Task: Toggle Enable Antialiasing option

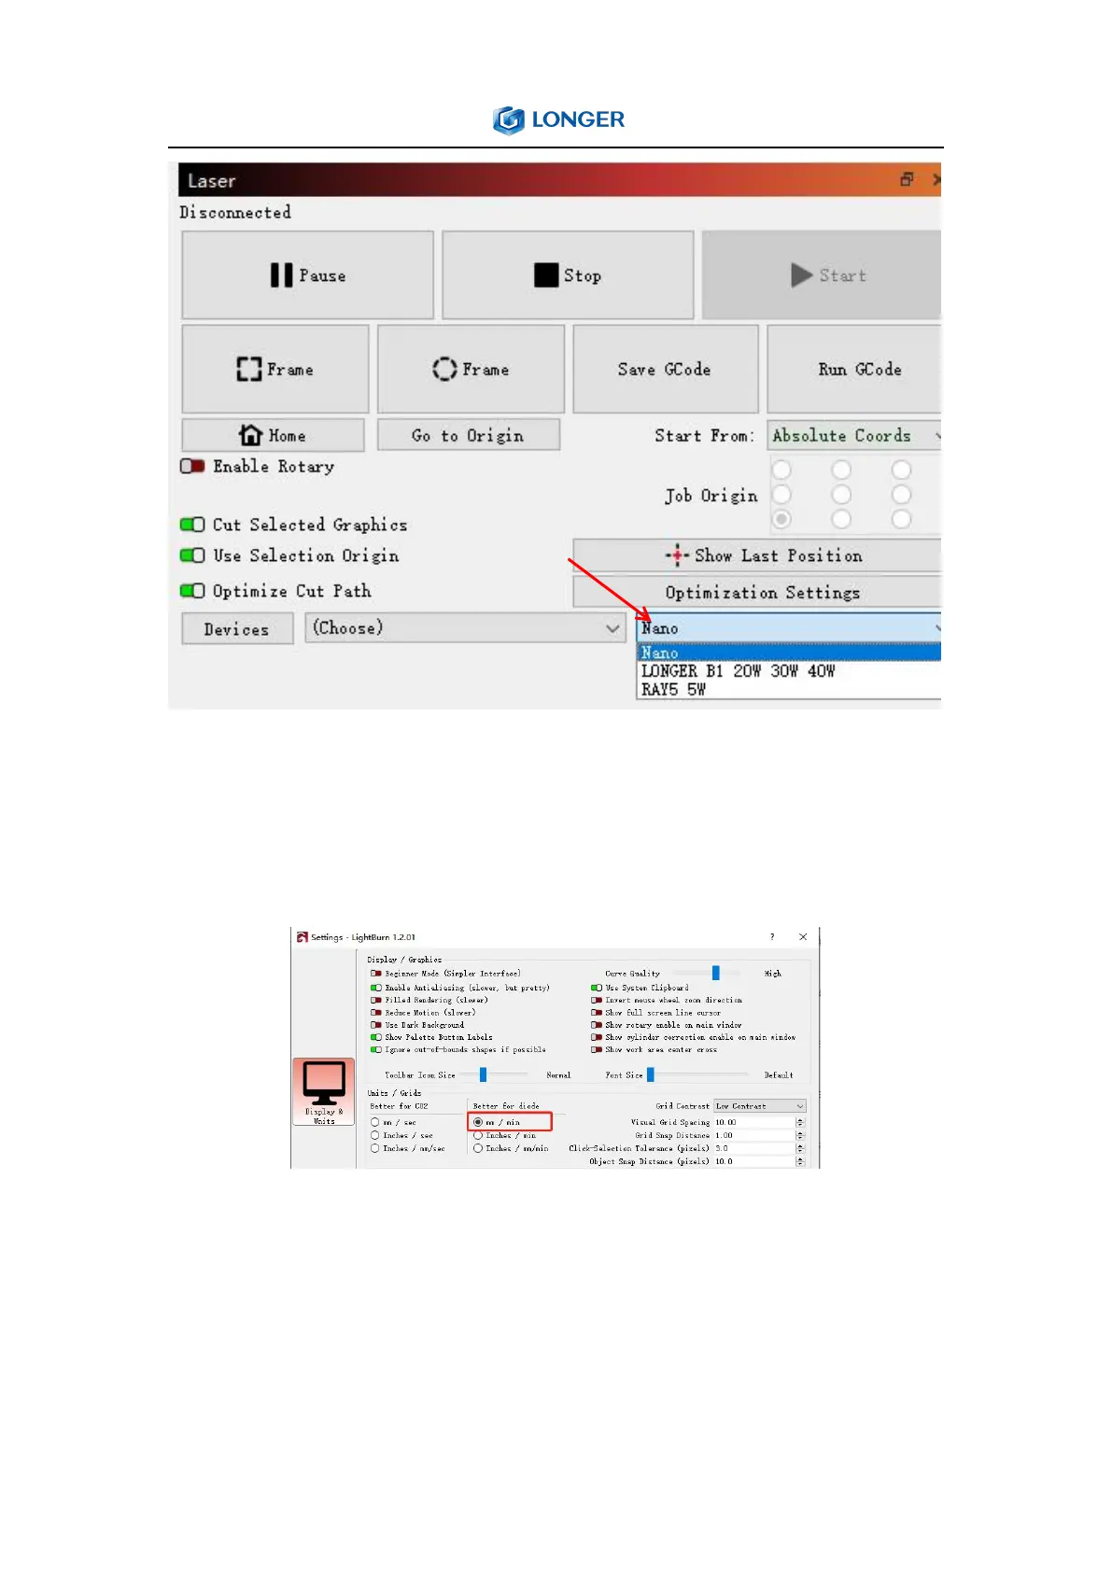Action: coord(375,987)
